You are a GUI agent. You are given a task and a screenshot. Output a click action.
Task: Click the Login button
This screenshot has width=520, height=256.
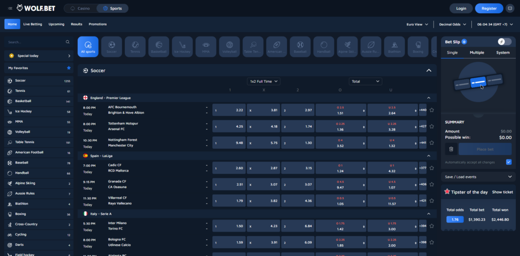(x=461, y=8)
